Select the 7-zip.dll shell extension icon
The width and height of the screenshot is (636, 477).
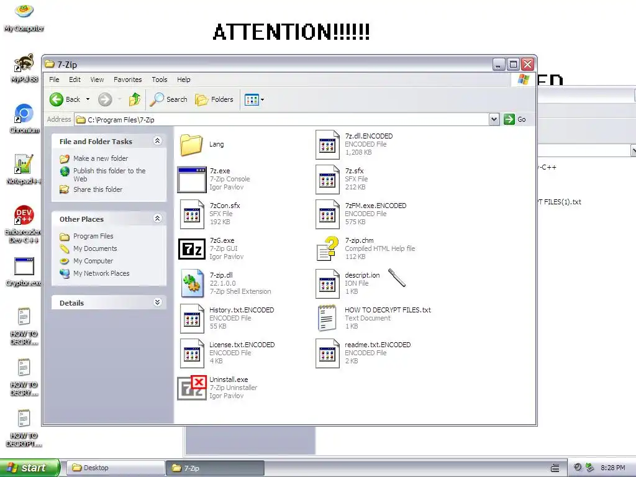(x=191, y=283)
